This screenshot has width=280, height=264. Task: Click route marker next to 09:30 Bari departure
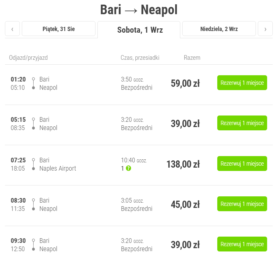tap(33, 240)
